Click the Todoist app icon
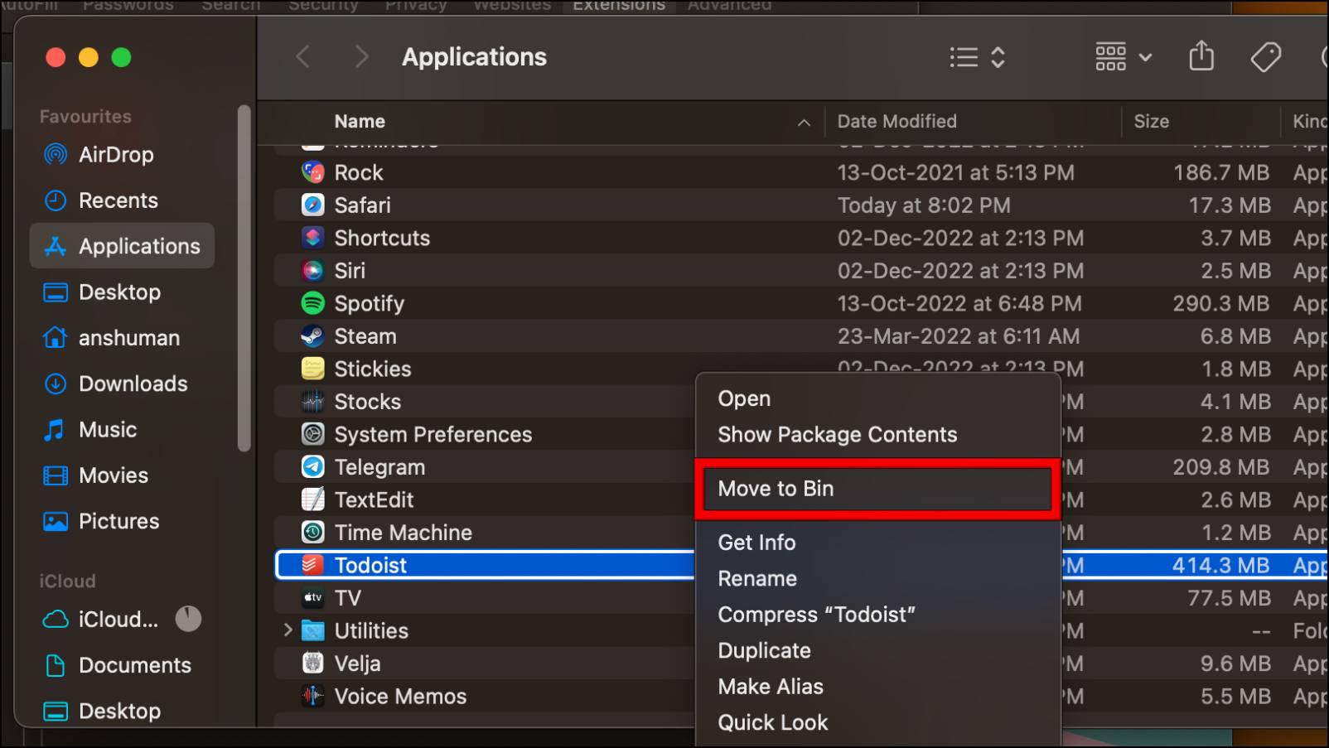The height and width of the screenshot is (748, 1329). point(312,565)
